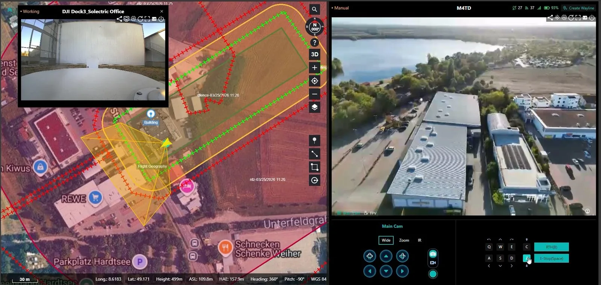
Task: Change Dock3 stream quality LD setting
Action: tap(154, 19)
